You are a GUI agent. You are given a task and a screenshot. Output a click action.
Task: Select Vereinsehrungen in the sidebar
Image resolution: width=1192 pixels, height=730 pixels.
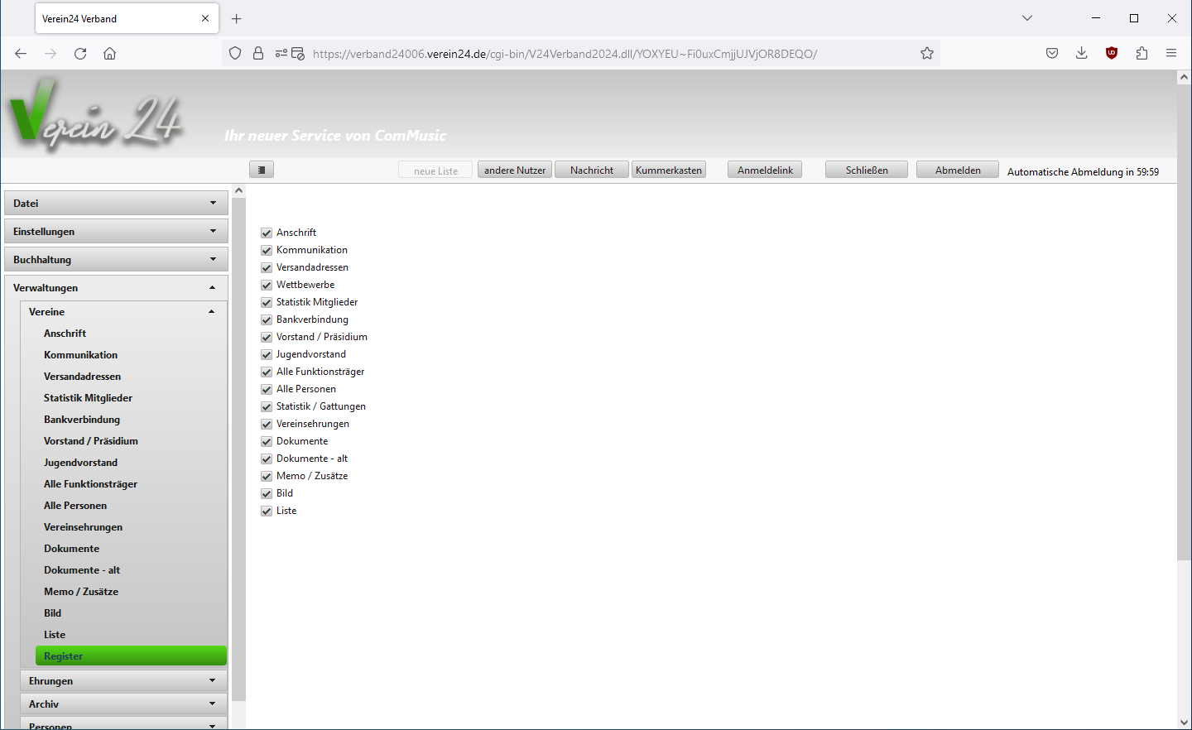tap(83, 527)
